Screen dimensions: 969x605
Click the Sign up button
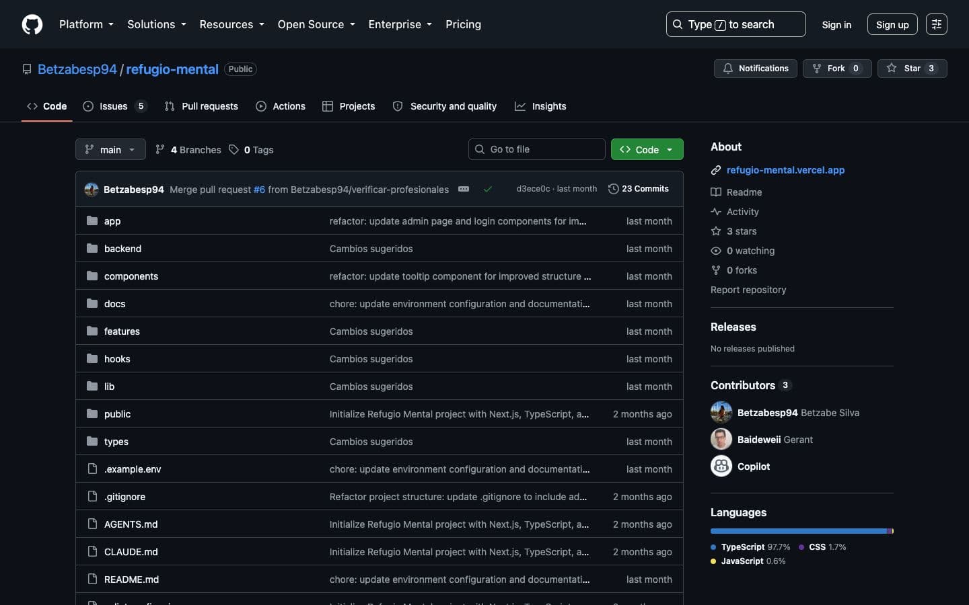tap(892, 25)
